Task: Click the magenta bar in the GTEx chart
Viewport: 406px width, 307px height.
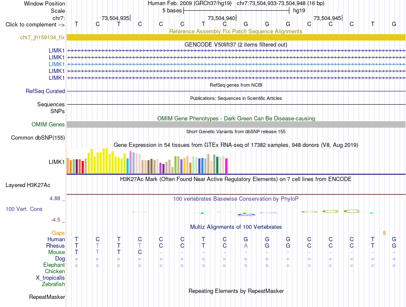Action: (x=227, y=166)
